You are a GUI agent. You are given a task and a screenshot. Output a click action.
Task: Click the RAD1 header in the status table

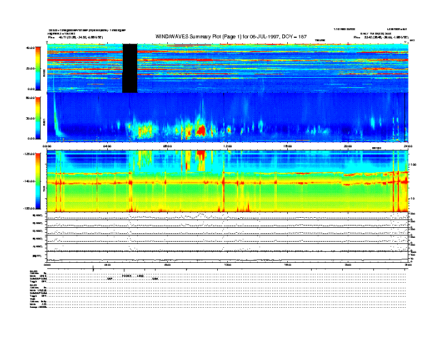pos(33,285)
